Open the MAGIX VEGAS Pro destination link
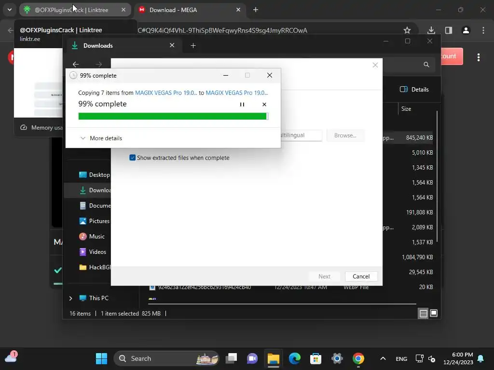This screenshot has width=494, height=370. 236,93
